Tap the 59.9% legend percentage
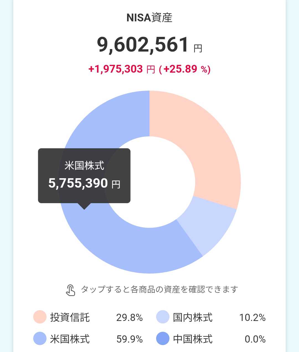The width and height of the screenshot is (299, 352). click(x=129, y=339)
